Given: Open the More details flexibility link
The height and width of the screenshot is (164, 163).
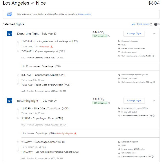Looking at the screenshot, I should point(84,14).
